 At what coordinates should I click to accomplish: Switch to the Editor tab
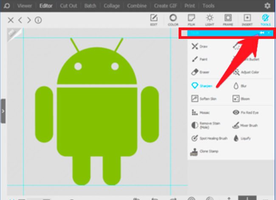[46, 6]
